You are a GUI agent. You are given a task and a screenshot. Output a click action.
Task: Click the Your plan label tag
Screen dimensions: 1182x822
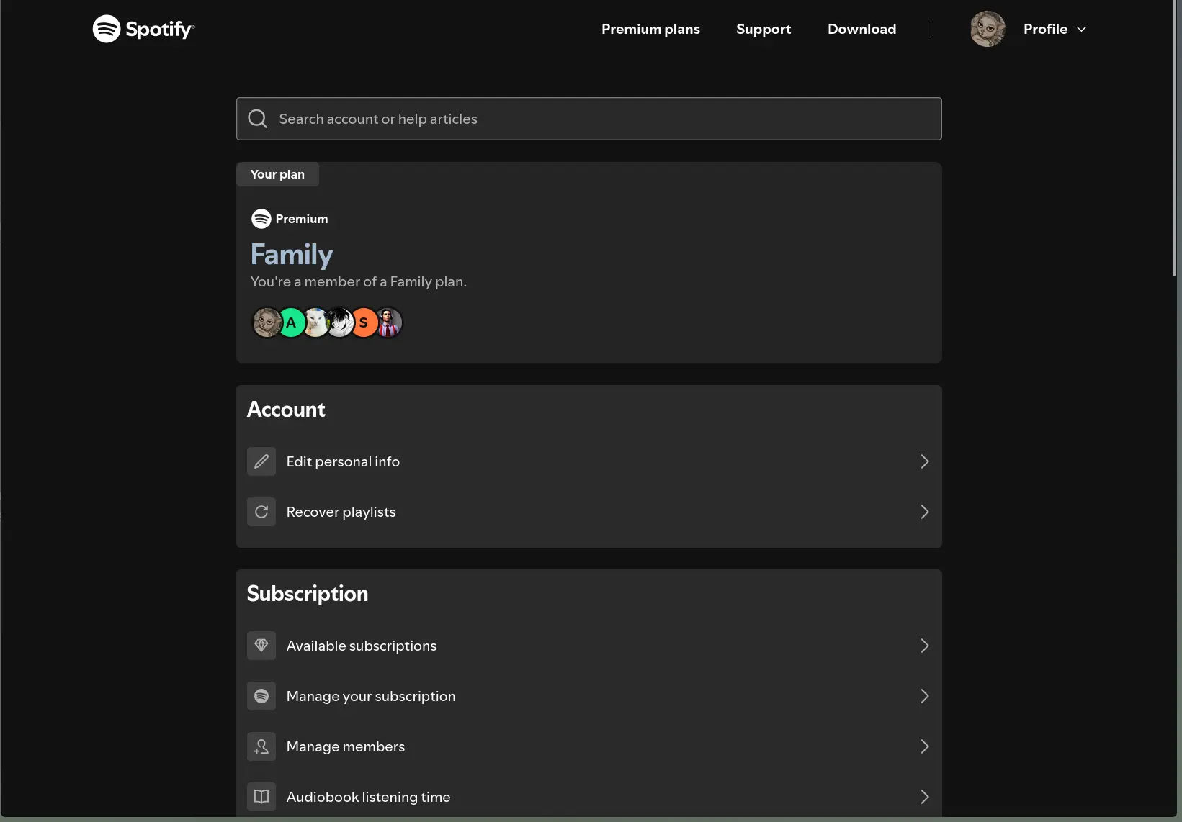click(x=277, y=174)
